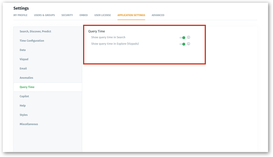This screenshot has height=157, width=273.
Task: Select the User License tab
Action: (x=103, y=15)
